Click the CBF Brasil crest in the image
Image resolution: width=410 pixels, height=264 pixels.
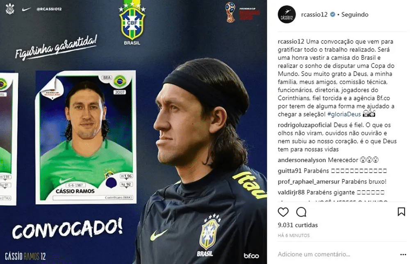point(132,23)
